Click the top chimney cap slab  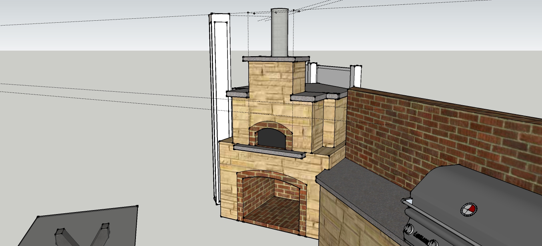pos(276,59)
